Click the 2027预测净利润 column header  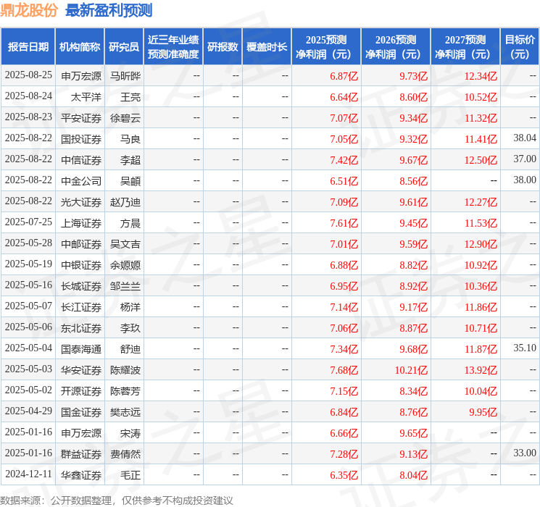point(465,47)
